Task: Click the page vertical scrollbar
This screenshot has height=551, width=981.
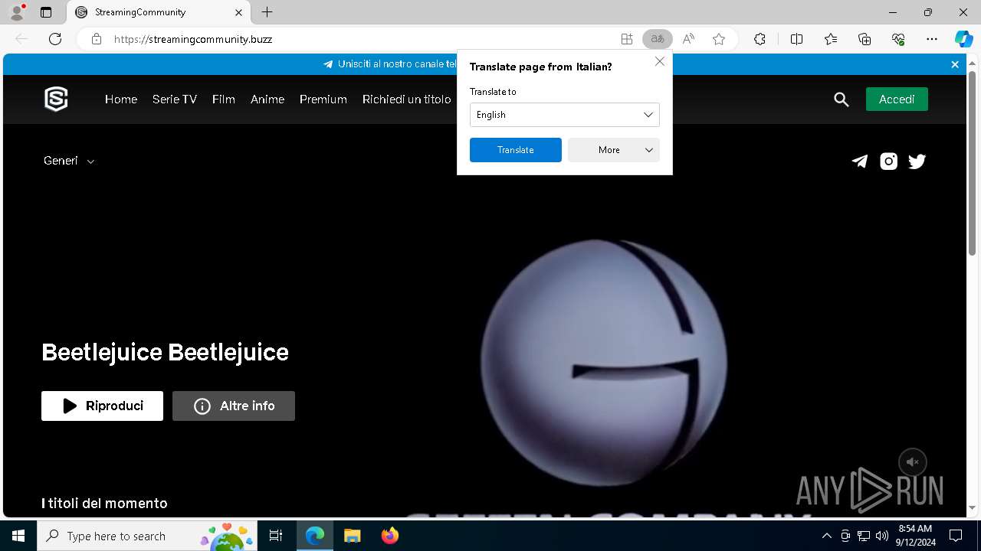Action: (973, 163)
